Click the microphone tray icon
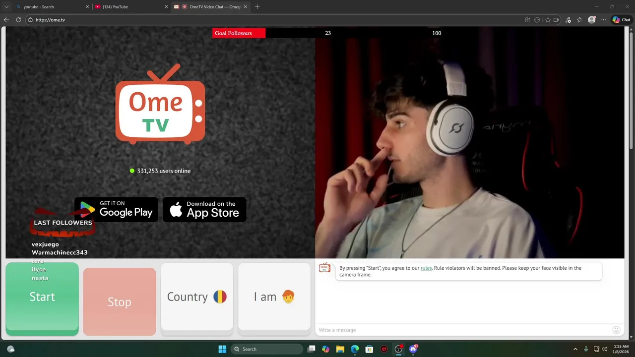635x357 pixels. click(586, 349)
